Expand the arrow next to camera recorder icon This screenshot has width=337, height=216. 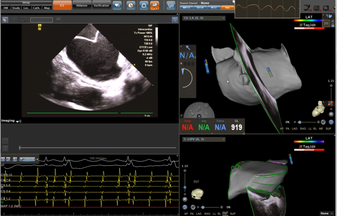161,5
